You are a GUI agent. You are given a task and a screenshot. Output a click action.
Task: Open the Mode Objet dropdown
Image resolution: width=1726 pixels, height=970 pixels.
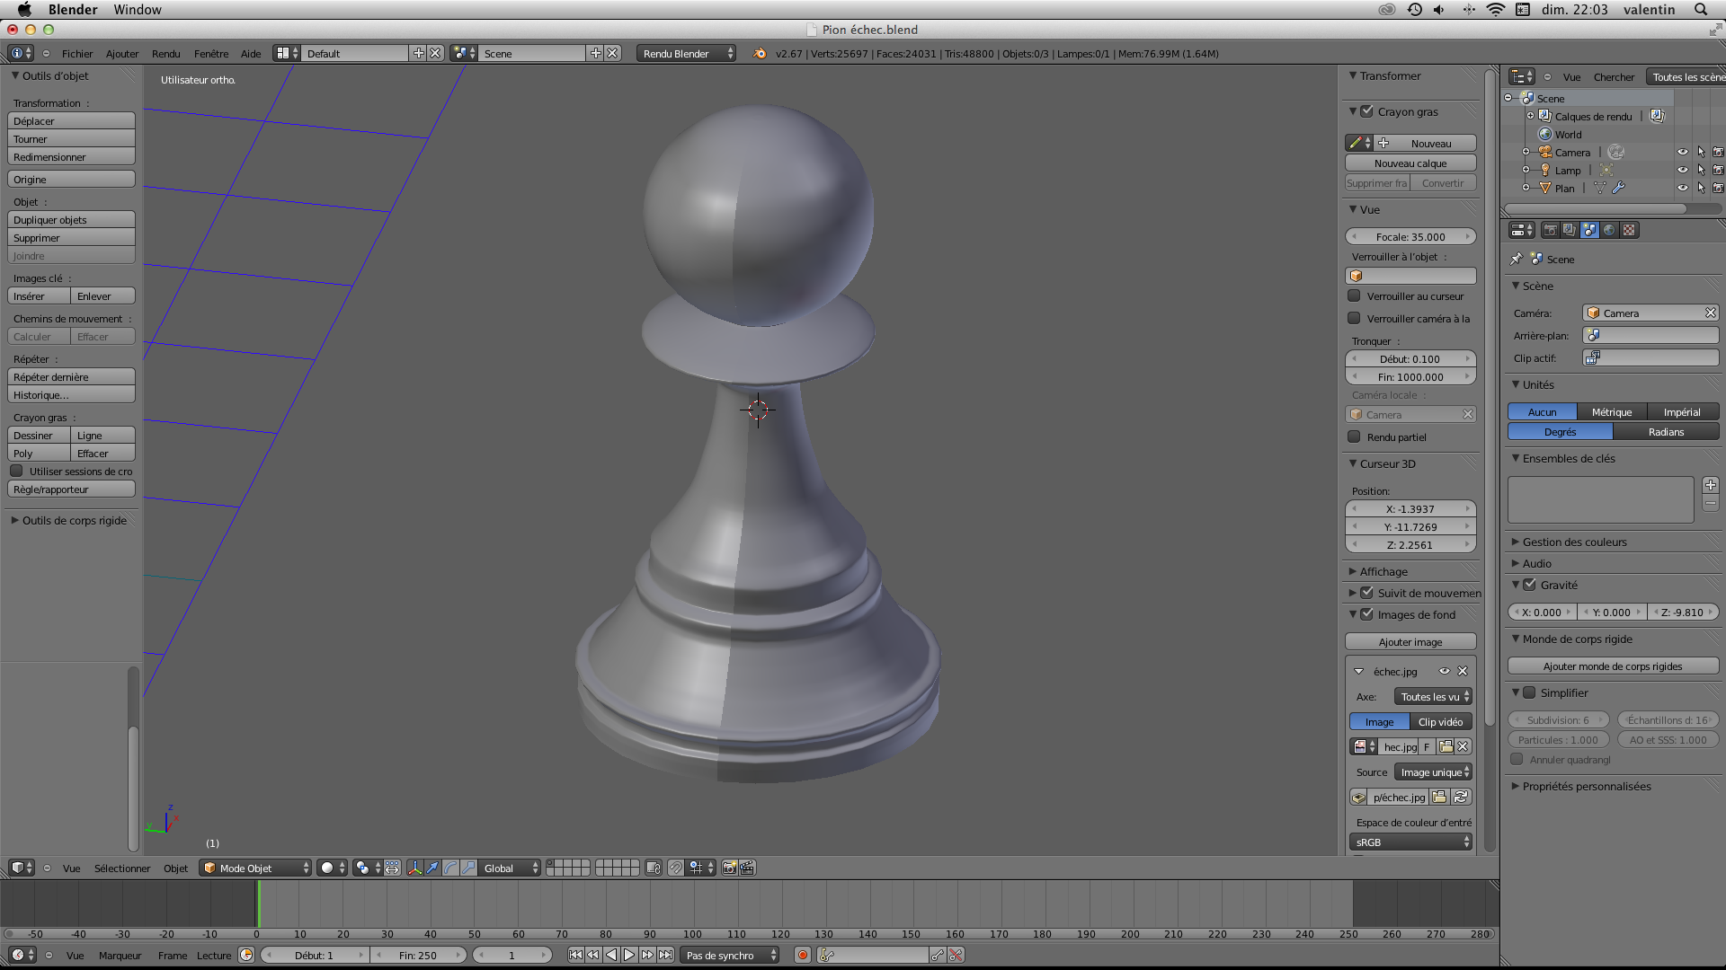click(x=255, y=868)
